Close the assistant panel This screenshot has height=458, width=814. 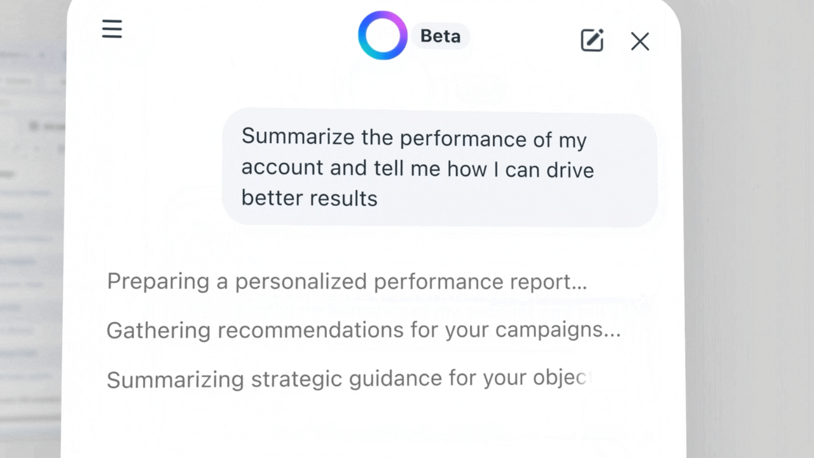[x=640, y=42]
